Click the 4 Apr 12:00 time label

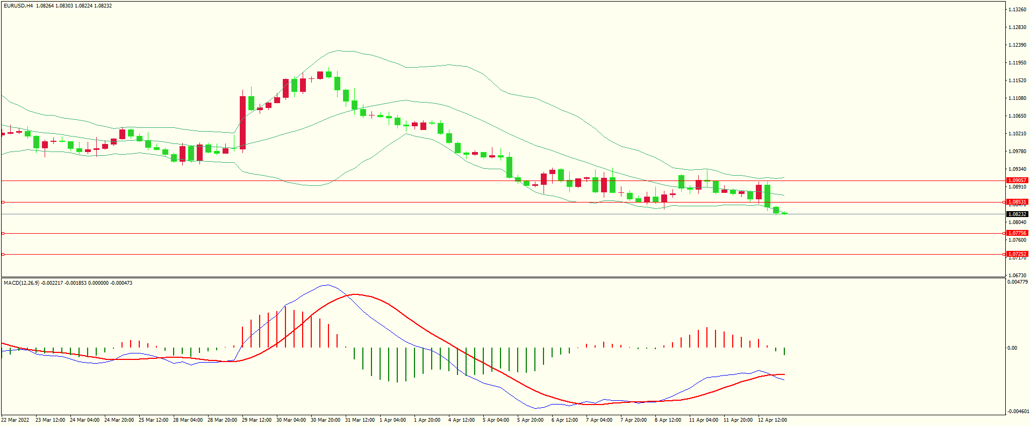(462, 420)
